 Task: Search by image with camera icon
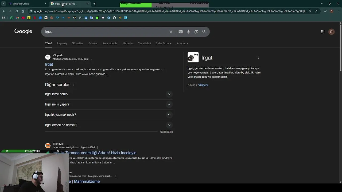(196, 32)
